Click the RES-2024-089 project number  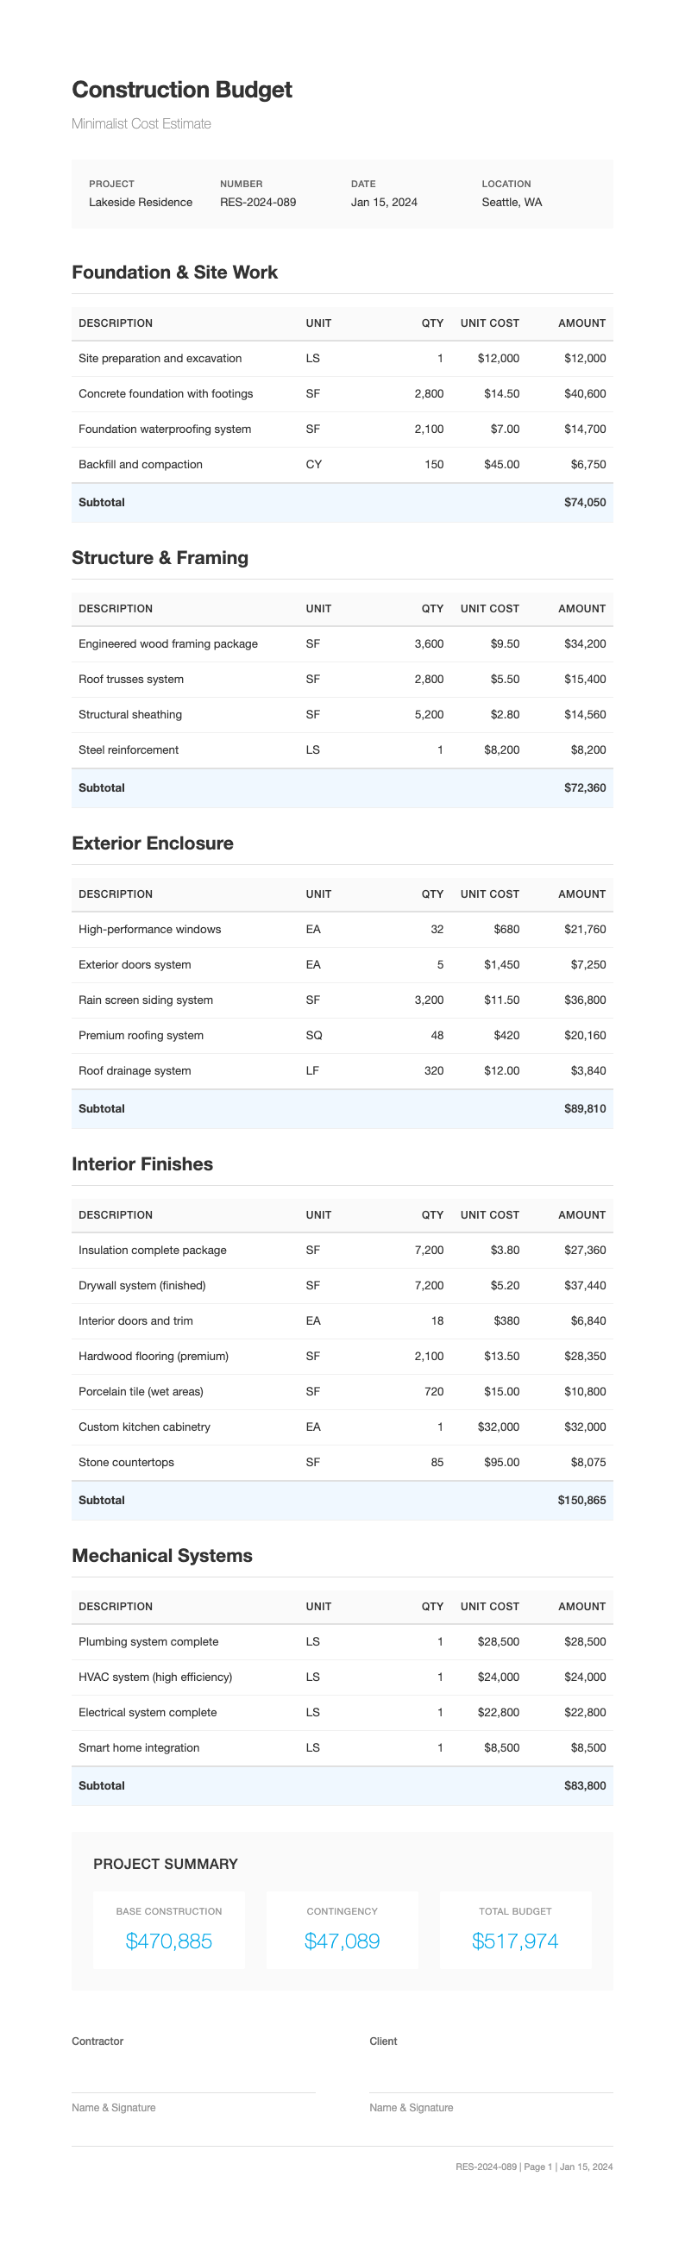[257, 202]
